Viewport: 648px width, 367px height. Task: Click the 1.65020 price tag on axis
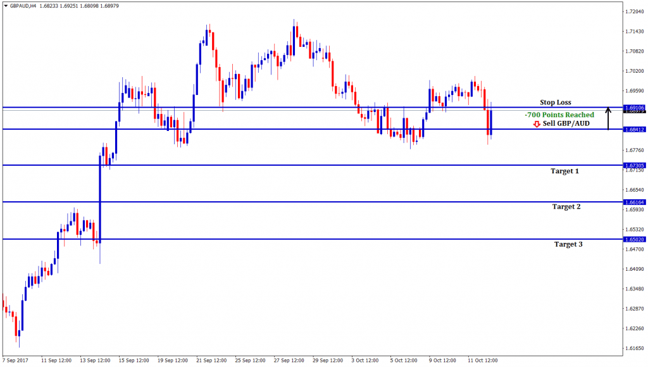click(635, 239)
